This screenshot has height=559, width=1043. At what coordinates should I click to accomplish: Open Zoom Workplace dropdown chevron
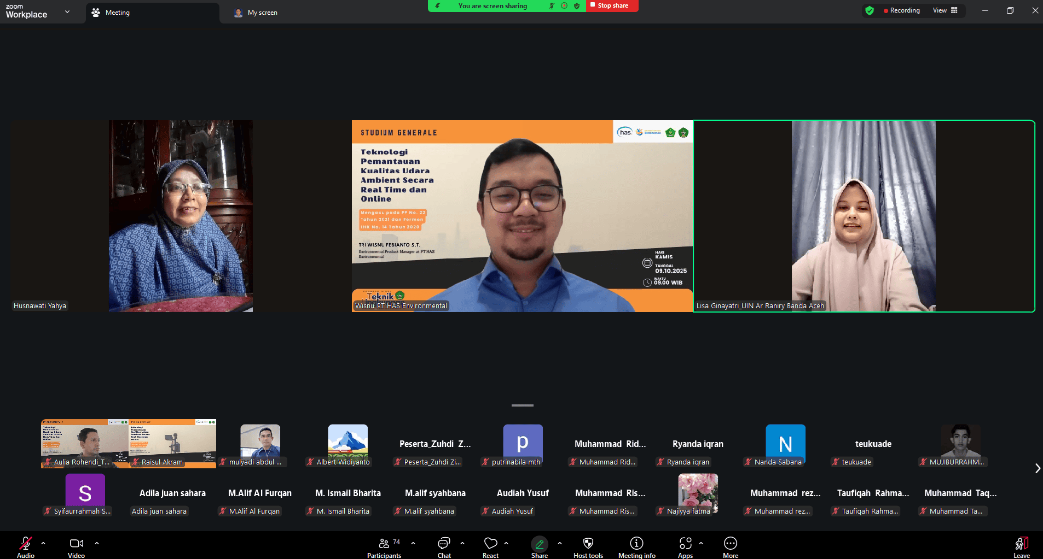click(x=67, y=11)
